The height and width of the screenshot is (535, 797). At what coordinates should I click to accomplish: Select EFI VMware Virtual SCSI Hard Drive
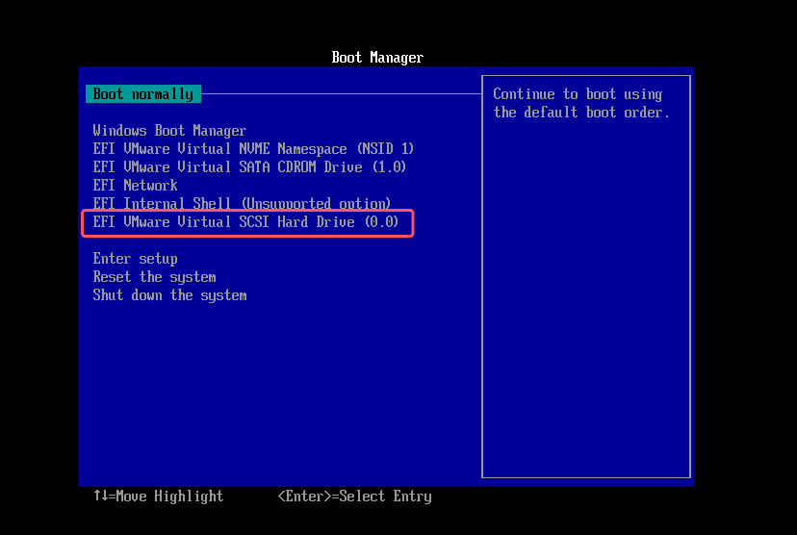[245, 222]
